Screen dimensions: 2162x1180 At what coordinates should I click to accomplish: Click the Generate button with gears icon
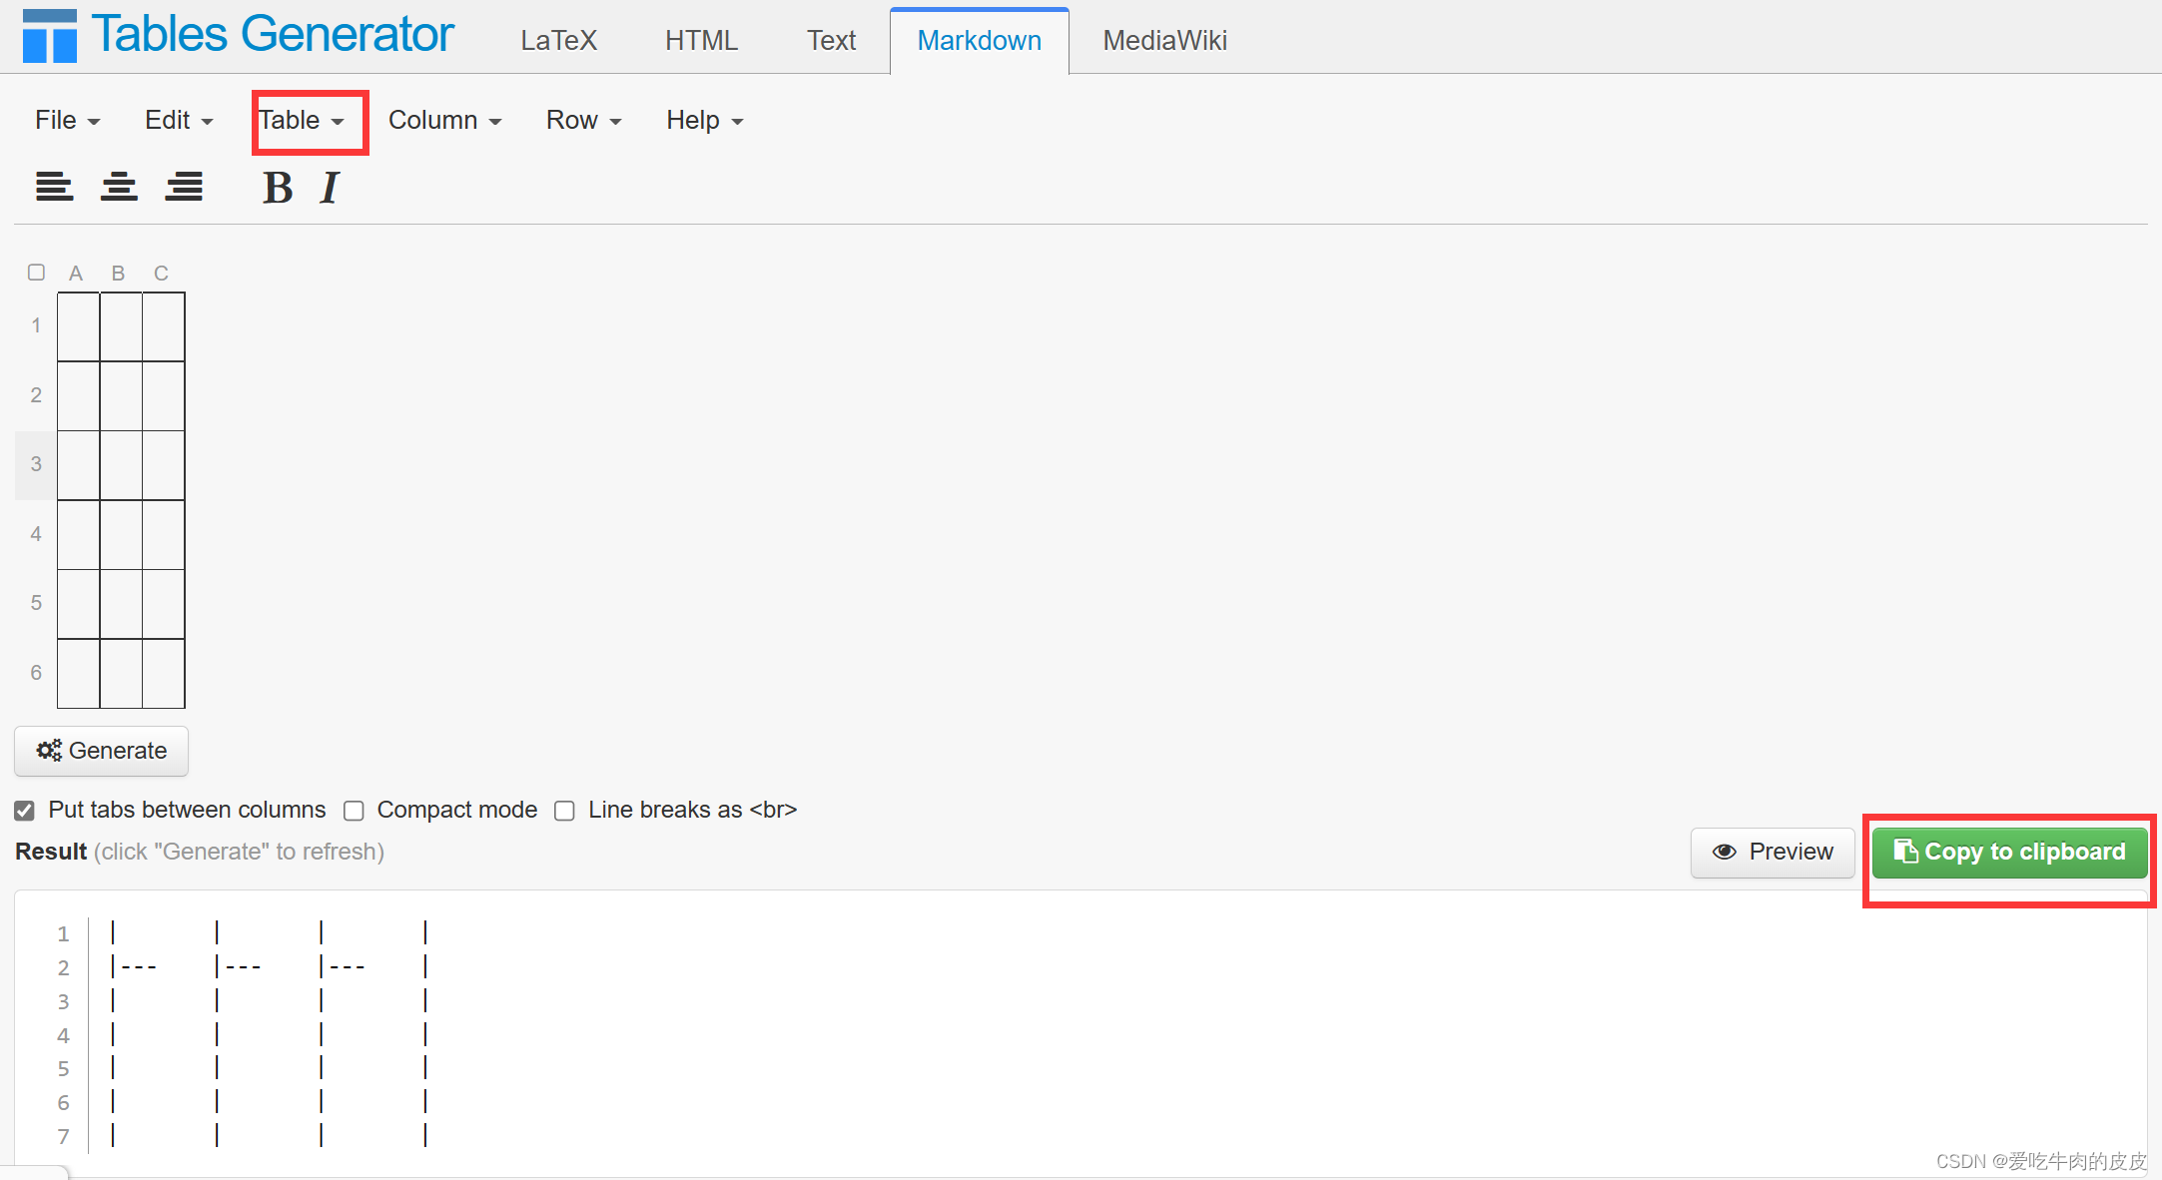pyautogui.click(x=102, y=751)
